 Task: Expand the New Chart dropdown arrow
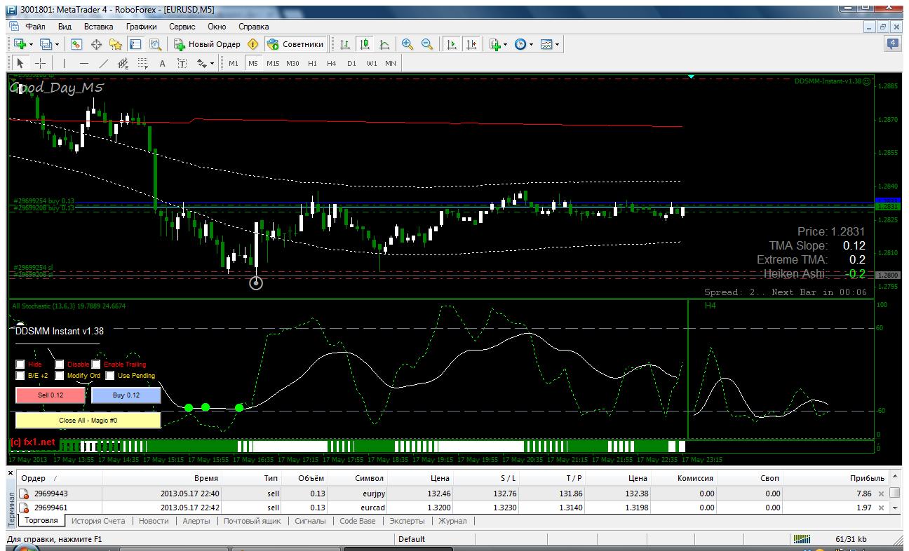(31, 44)
